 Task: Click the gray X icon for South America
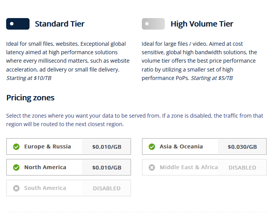(16, 188)
